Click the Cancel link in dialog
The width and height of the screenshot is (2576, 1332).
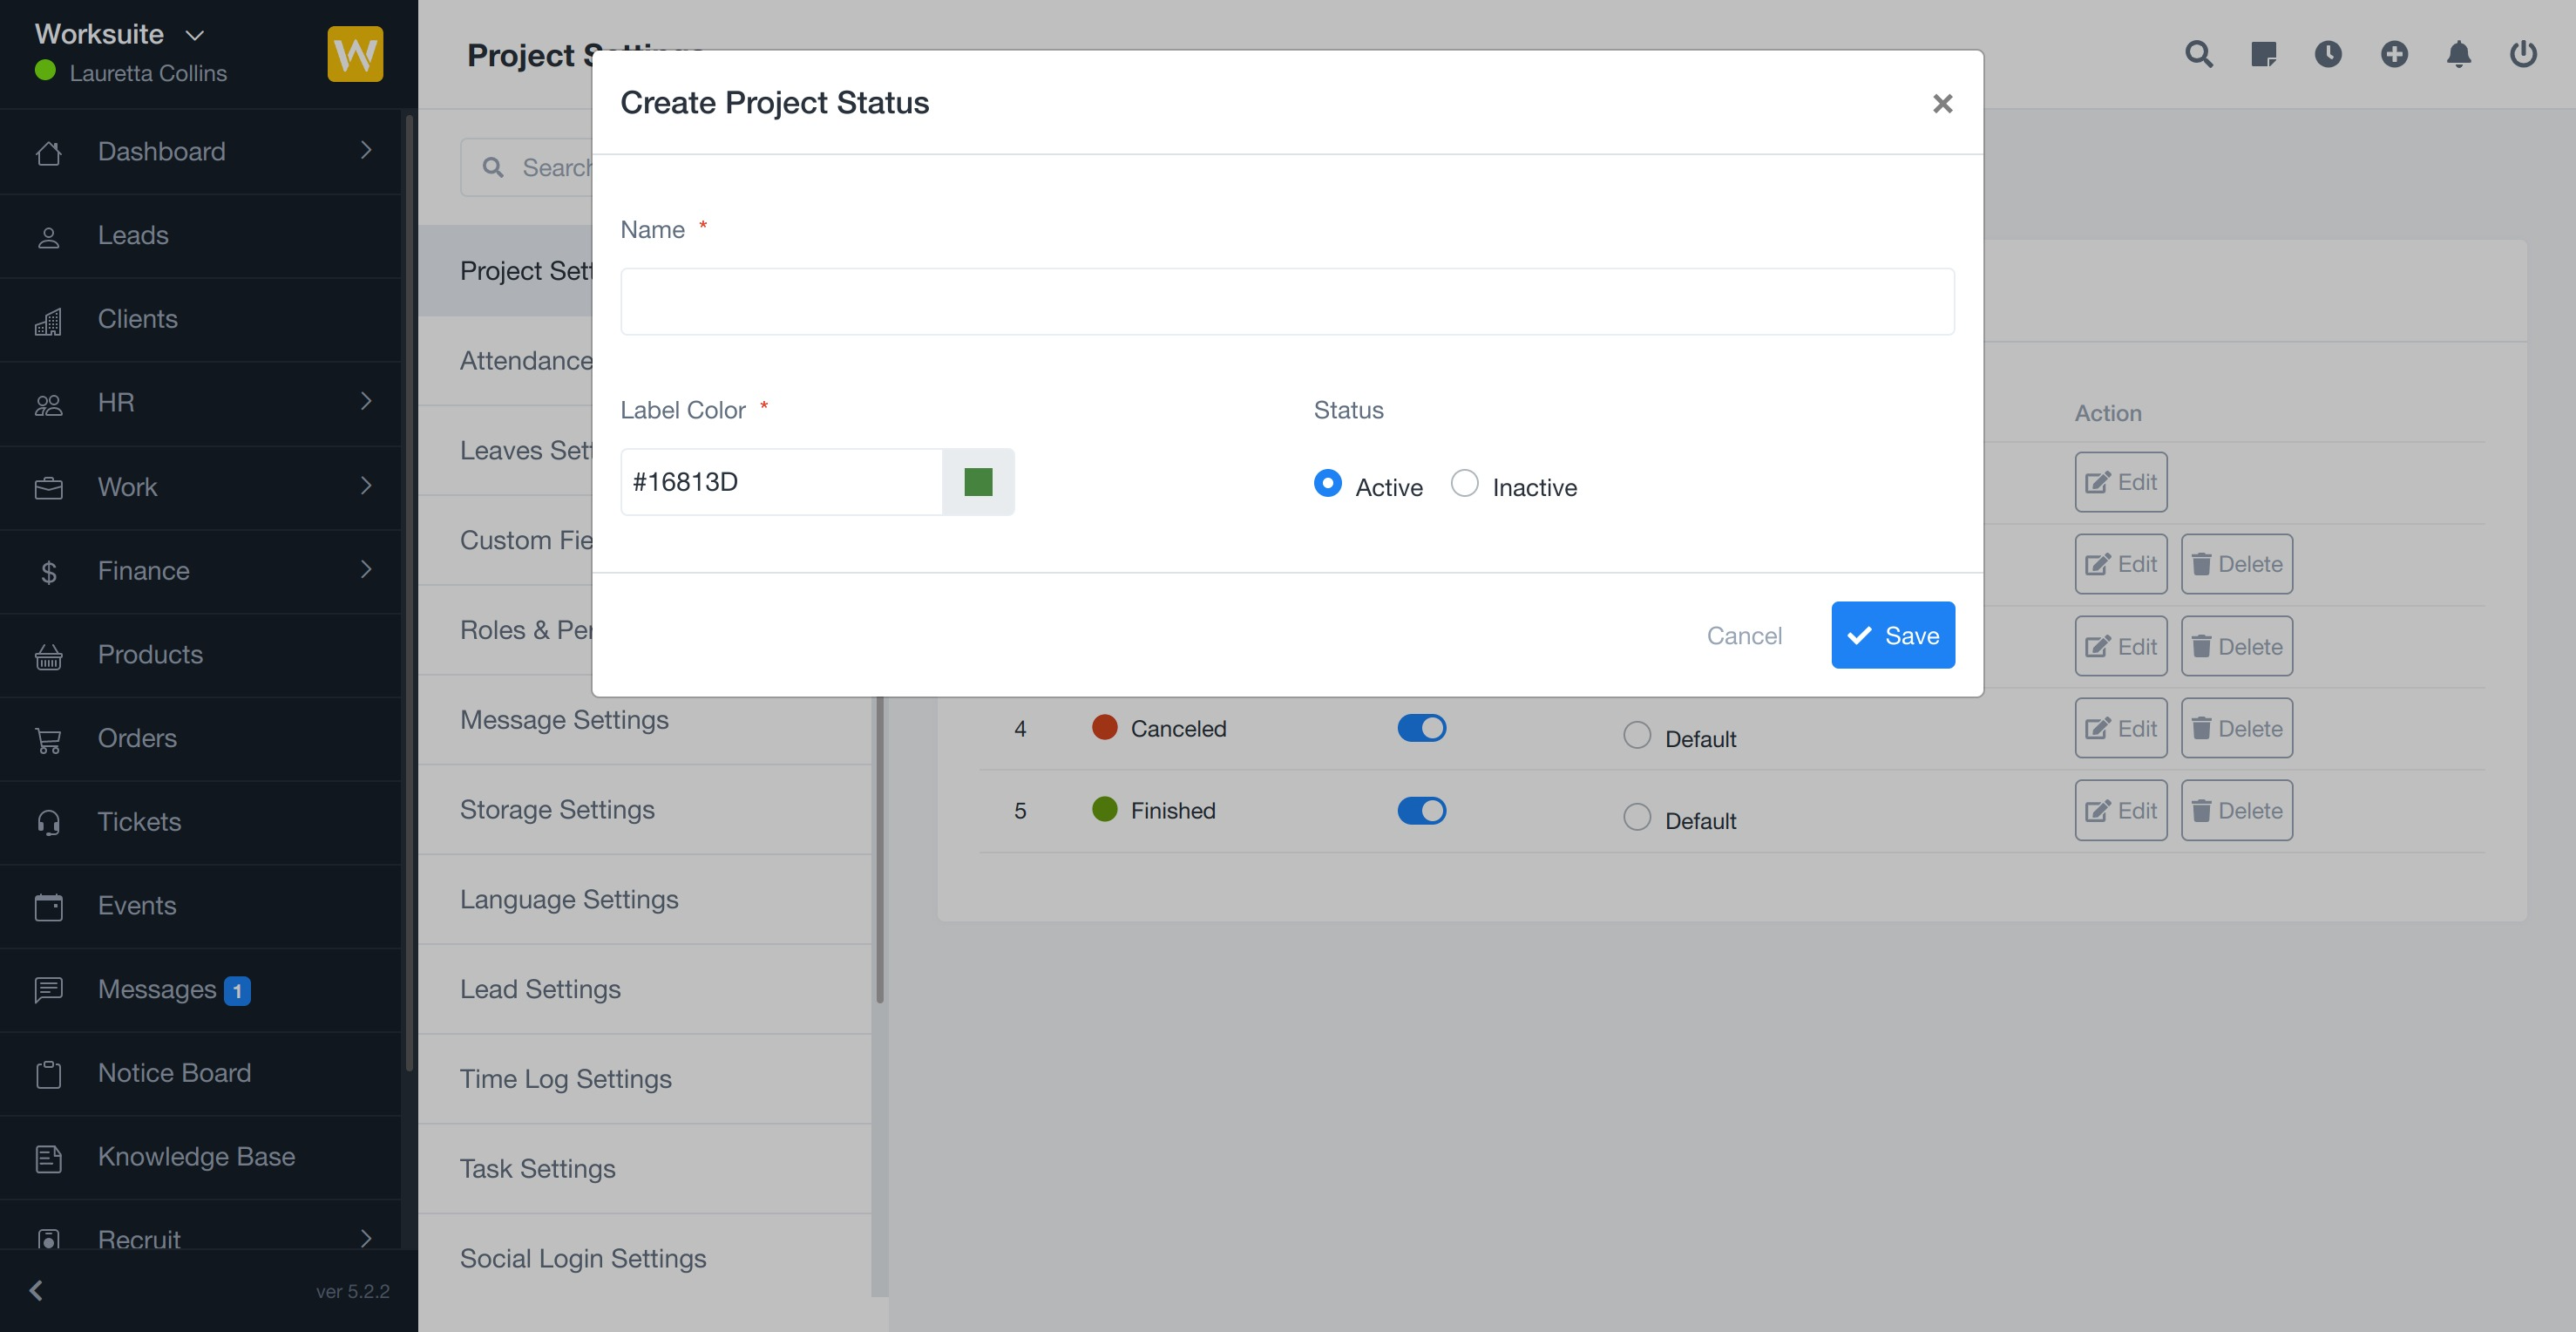coord(1743,636)
